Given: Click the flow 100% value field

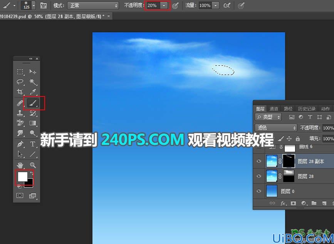Looking at the screenshot, I should [205, 5].
